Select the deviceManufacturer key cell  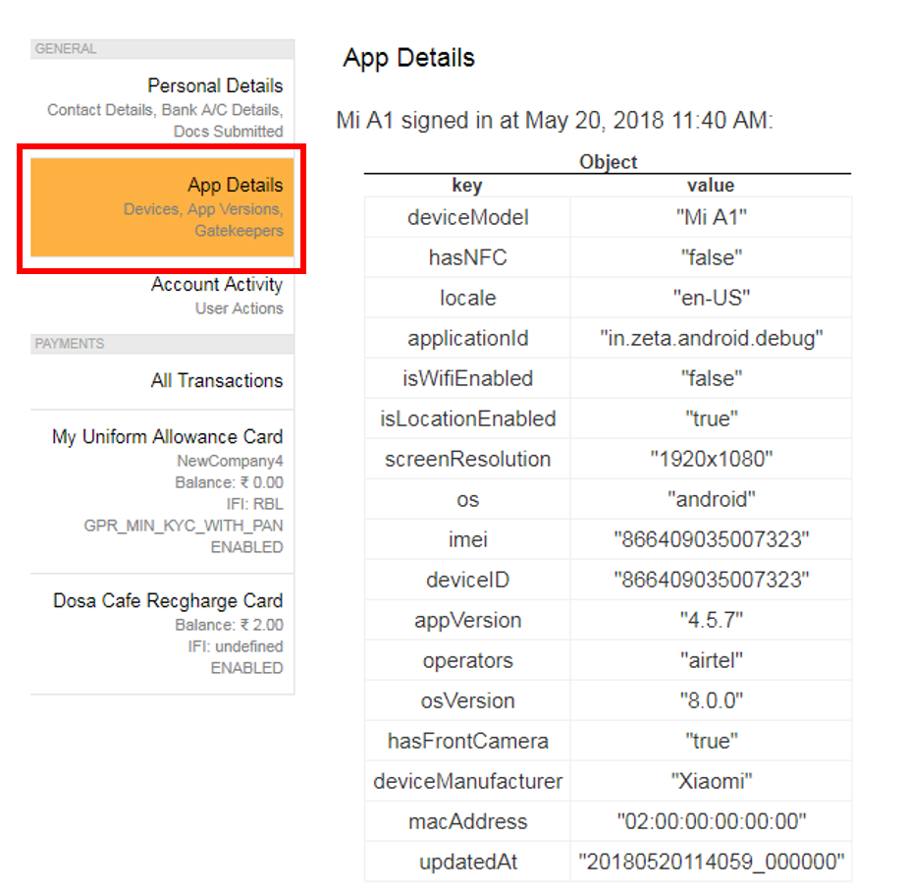point(467,782)
